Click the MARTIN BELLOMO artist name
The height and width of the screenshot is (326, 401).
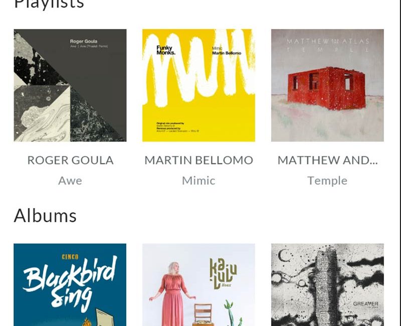point(198,160)
